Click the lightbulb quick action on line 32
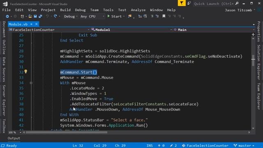 (x=25, y=72)
